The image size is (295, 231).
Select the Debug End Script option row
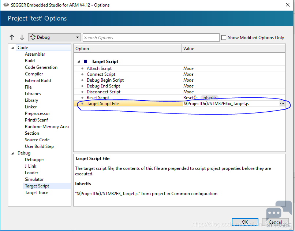point(179,86)
